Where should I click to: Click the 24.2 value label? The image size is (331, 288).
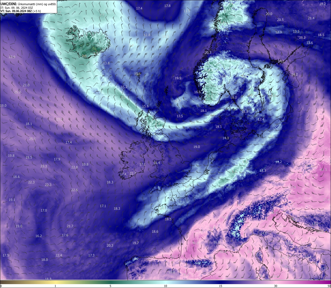tap(295, 74)
